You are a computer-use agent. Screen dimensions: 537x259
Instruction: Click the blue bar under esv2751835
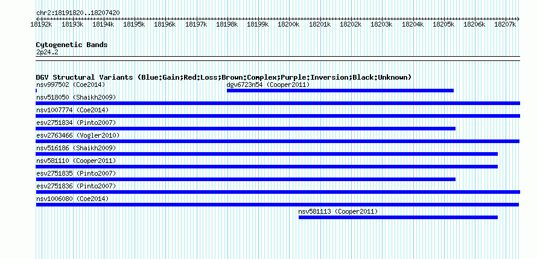pyautogui.click(x=246, y=179)
